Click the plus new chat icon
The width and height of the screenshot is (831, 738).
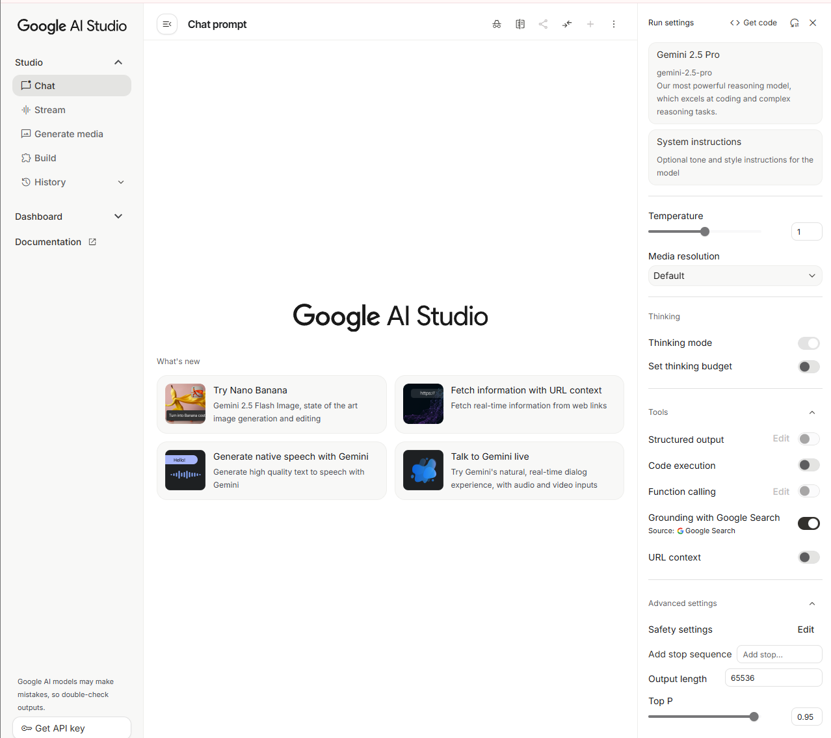point(590,24)
